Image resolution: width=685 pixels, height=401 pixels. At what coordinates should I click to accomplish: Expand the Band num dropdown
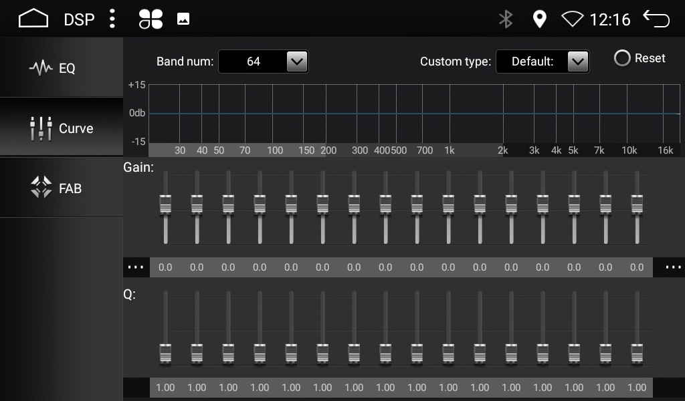pyautogui.click(x=296, y=61)
